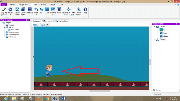Return to the initial position (0;0)

[x=69, y=11]
